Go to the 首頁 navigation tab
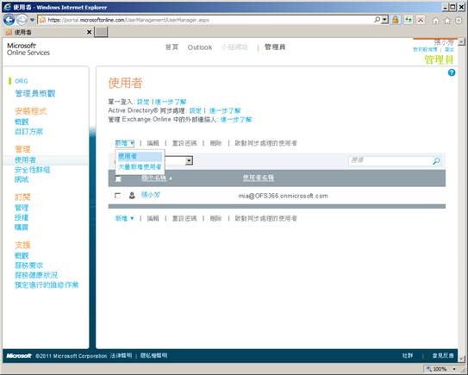The image size is (468, 375). pyautogui.click(x=172, y=47)
